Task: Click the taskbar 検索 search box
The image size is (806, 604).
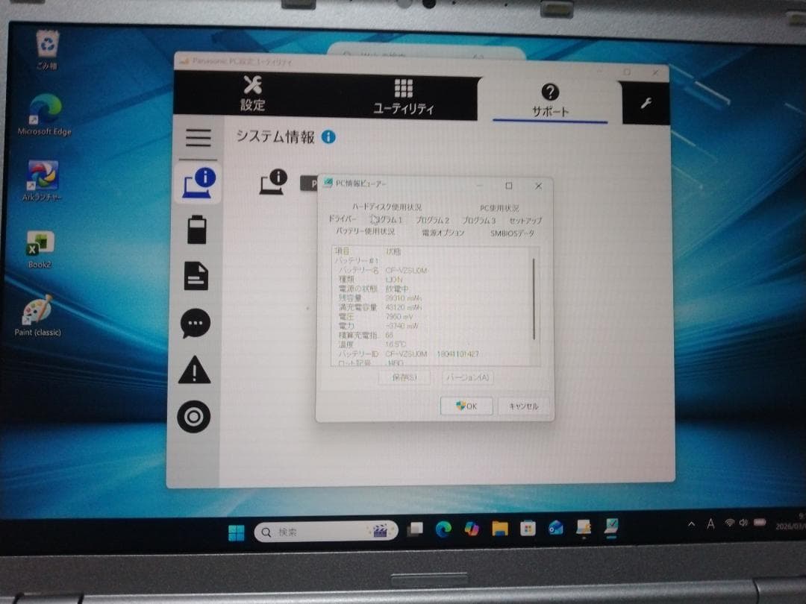Action: coord(326,532)
